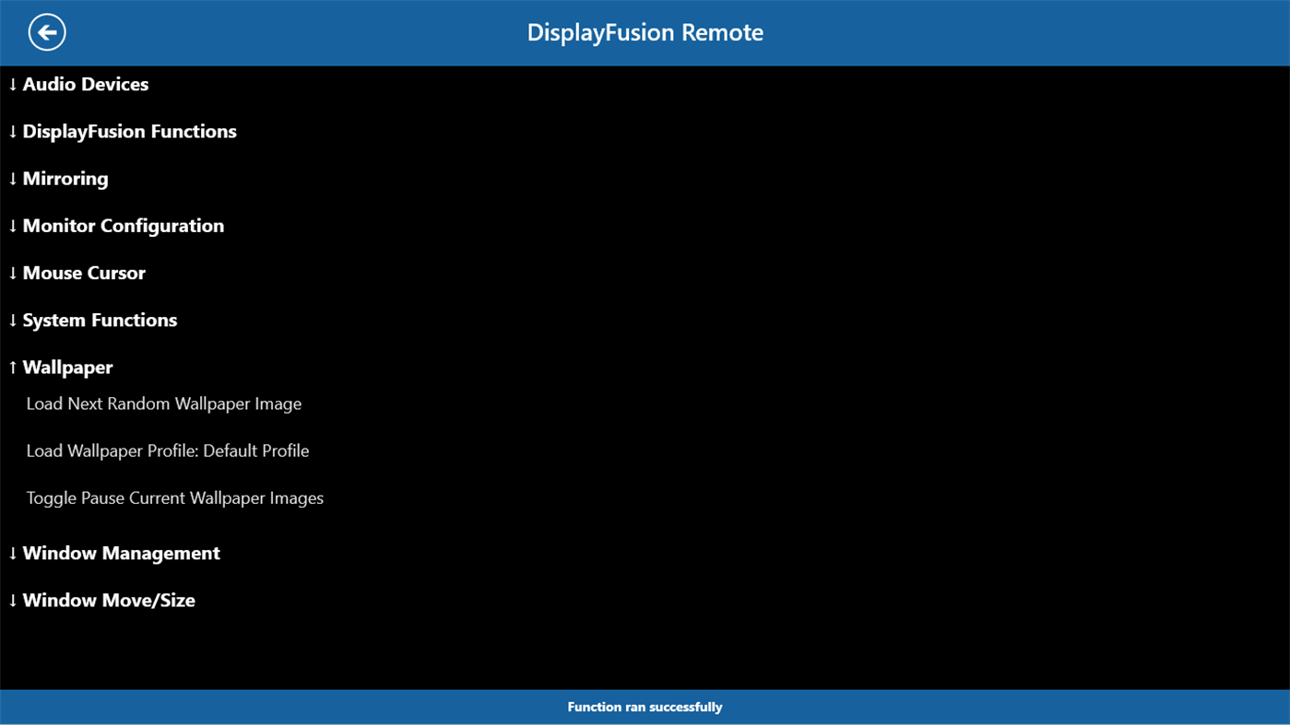
Task: Select Load Next Random Wallpaper Image
Action: pos(163,403)
